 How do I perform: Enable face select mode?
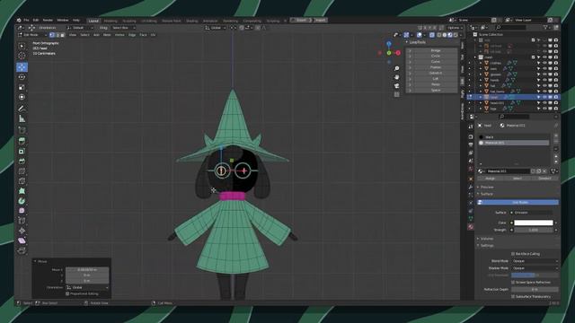[62, 35]
